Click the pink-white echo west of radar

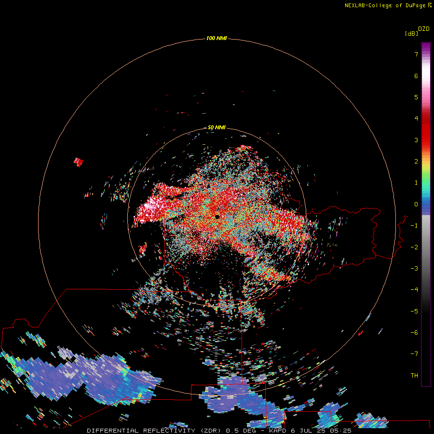coord(151,210)
